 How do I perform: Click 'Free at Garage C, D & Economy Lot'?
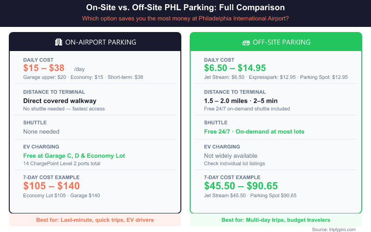(x=74, y=155)
